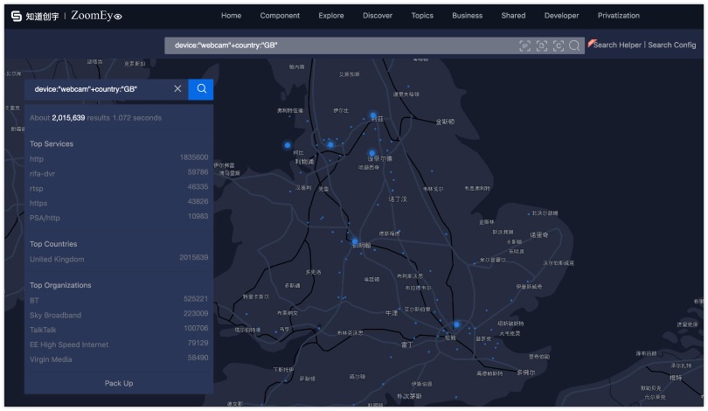Click the Top Services heading

[52, 143]
